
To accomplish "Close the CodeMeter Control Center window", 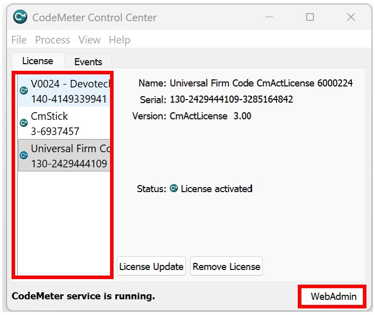I will (x=351, y=17).
